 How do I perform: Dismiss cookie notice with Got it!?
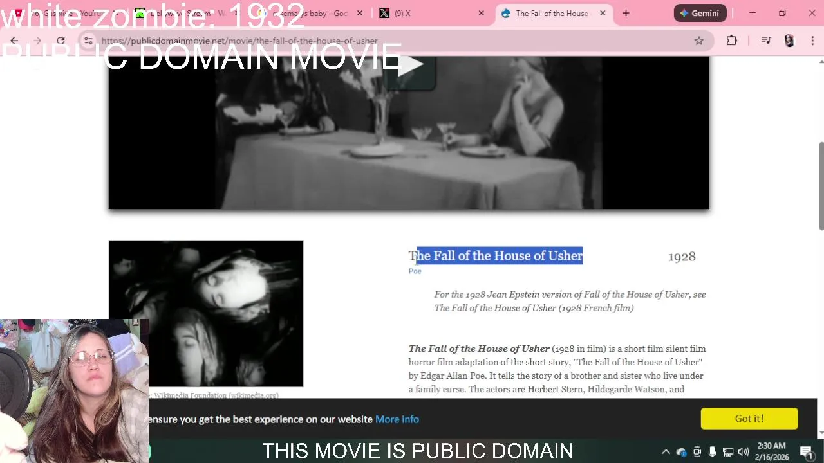(x=749, y=419)
